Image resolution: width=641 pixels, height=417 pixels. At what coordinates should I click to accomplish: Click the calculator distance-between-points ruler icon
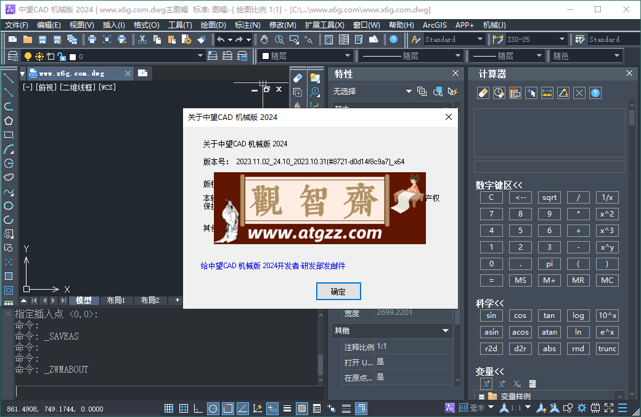pyautogui.click(x=547, y=93)
